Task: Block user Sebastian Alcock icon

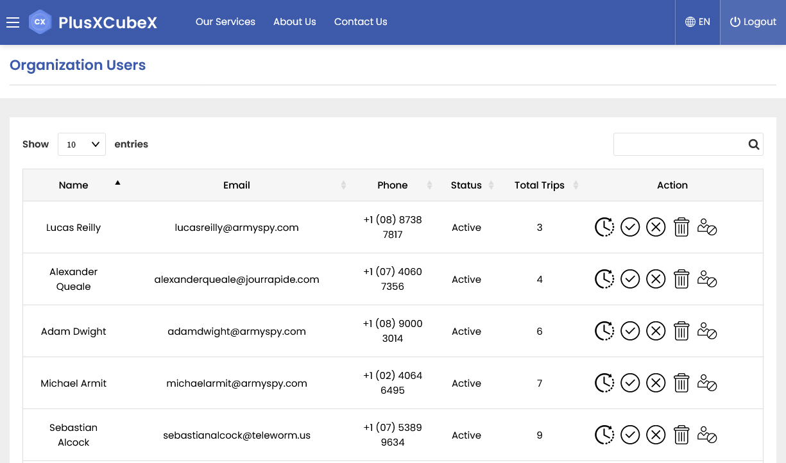Action: 707,435
